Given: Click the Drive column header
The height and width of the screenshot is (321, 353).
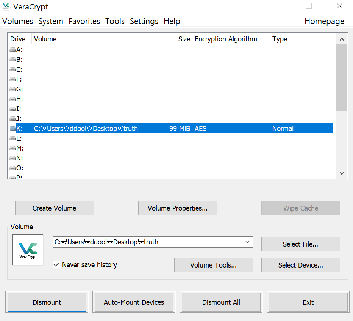Looking at the screenshot, I should 20,39.
